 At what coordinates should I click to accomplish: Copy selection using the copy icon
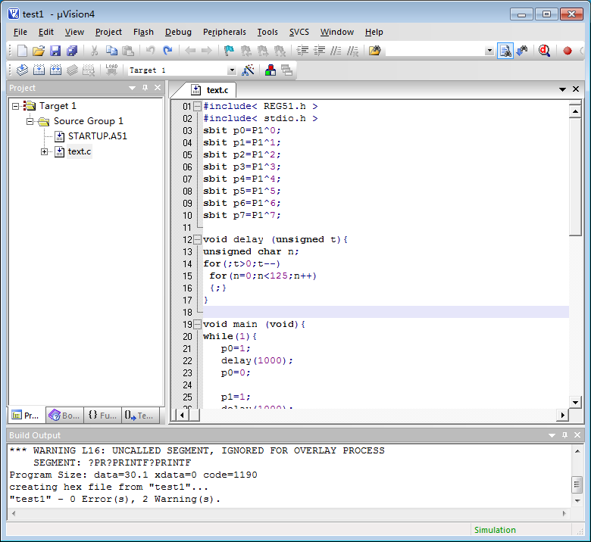coord(111,51)
